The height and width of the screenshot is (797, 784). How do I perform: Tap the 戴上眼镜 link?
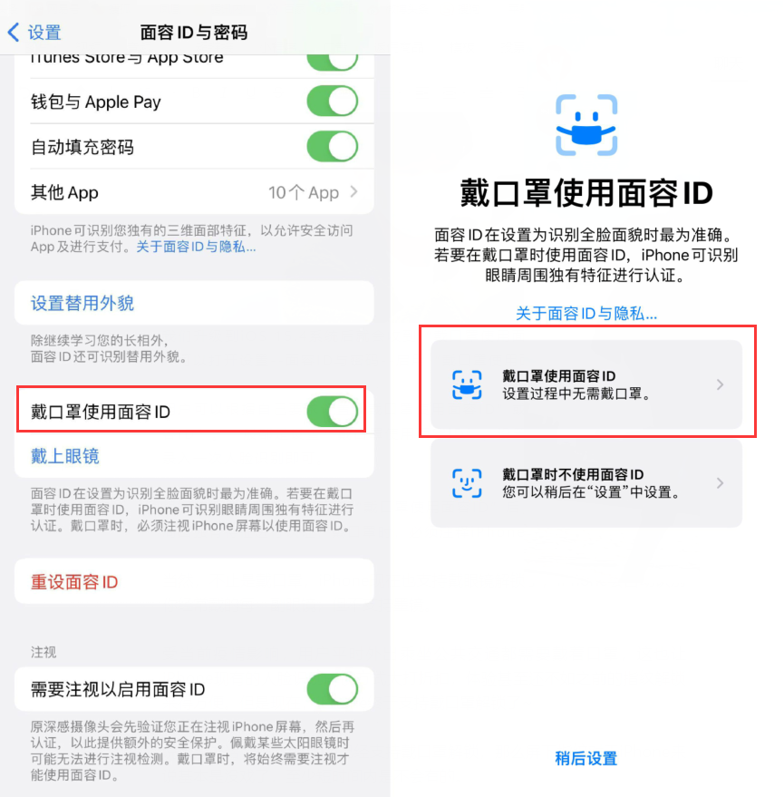point(65,456)
